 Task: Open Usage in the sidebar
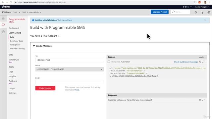[x=12, y=88]
